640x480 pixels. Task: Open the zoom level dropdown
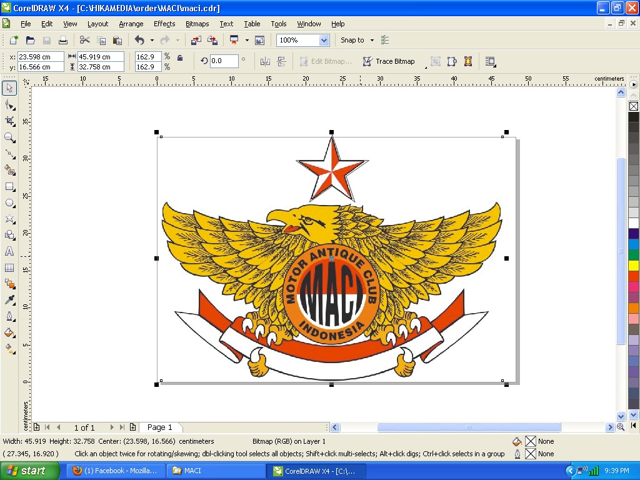(324, 40)
